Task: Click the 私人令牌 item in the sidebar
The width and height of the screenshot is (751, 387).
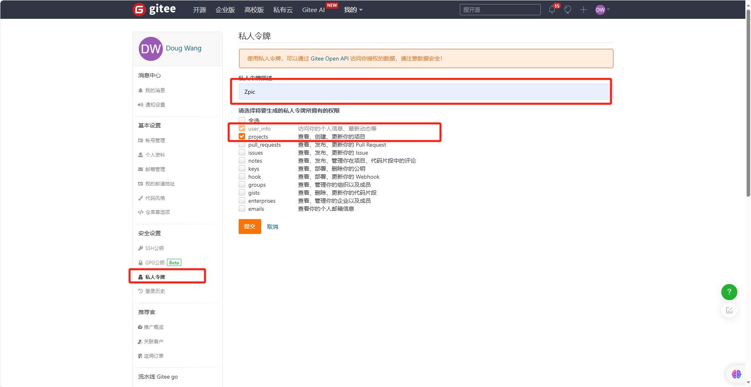Action: pyautogui.click(x=156, y=276)
